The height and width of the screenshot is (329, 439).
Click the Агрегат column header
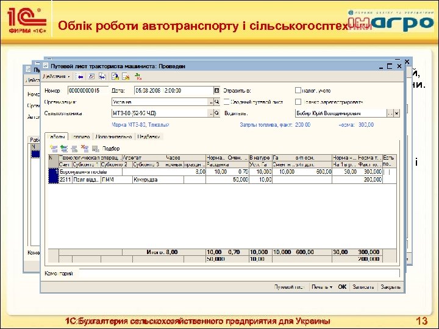143,158
